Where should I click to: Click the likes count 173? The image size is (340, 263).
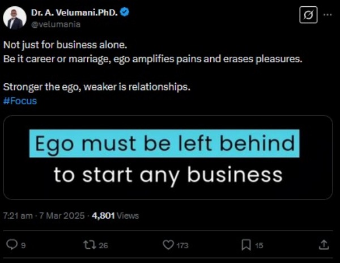point(184,245)
